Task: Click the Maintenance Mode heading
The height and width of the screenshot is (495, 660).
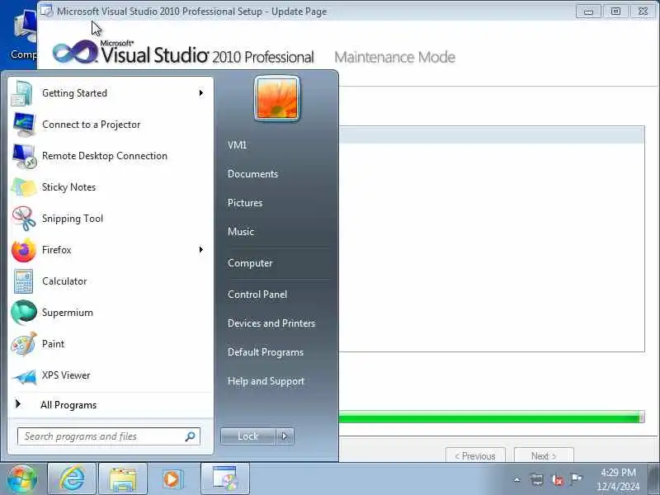Action: (395, 57)
